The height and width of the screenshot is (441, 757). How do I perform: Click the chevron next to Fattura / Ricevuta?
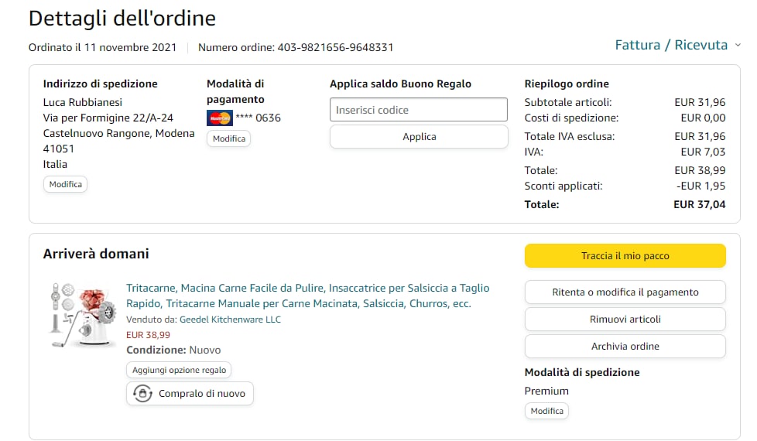coord(738,46)
